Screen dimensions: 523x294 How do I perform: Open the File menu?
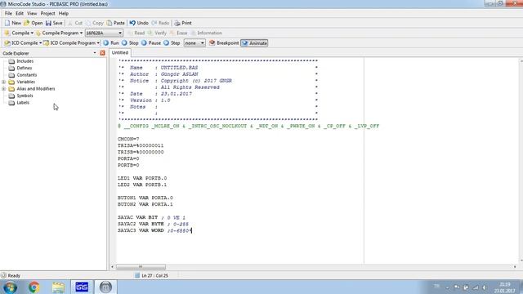8,13
